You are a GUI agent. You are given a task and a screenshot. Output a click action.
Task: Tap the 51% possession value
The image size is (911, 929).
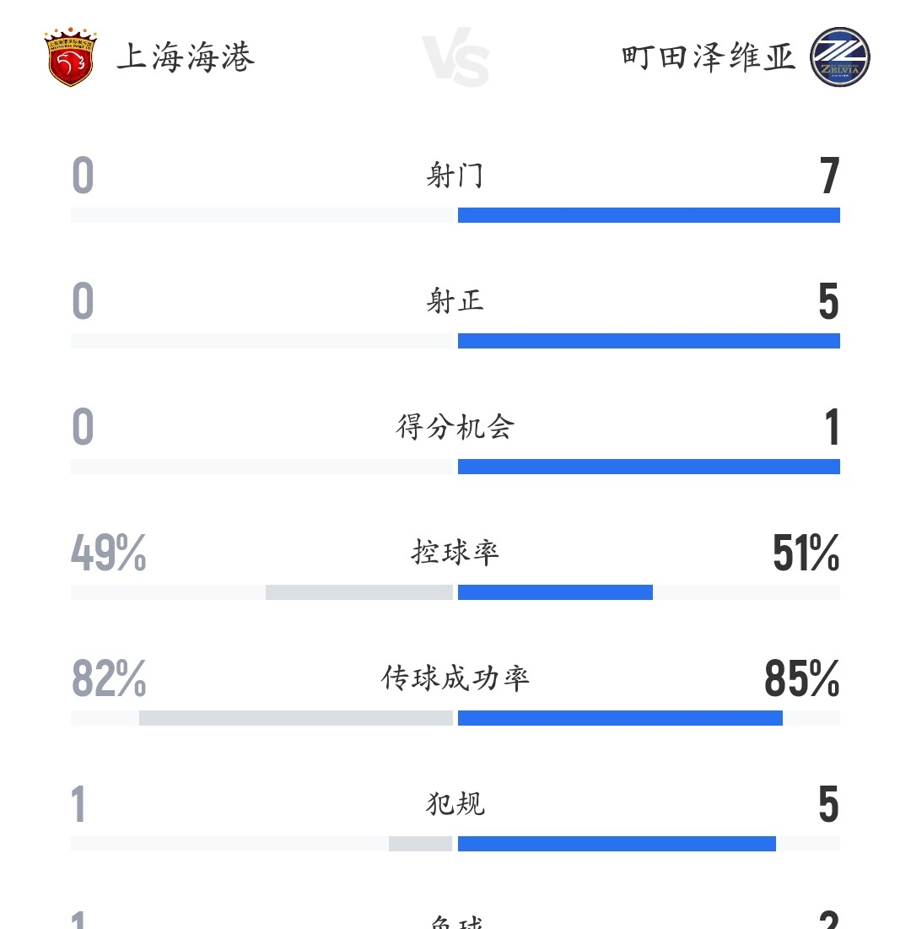(x=806, y=554)
